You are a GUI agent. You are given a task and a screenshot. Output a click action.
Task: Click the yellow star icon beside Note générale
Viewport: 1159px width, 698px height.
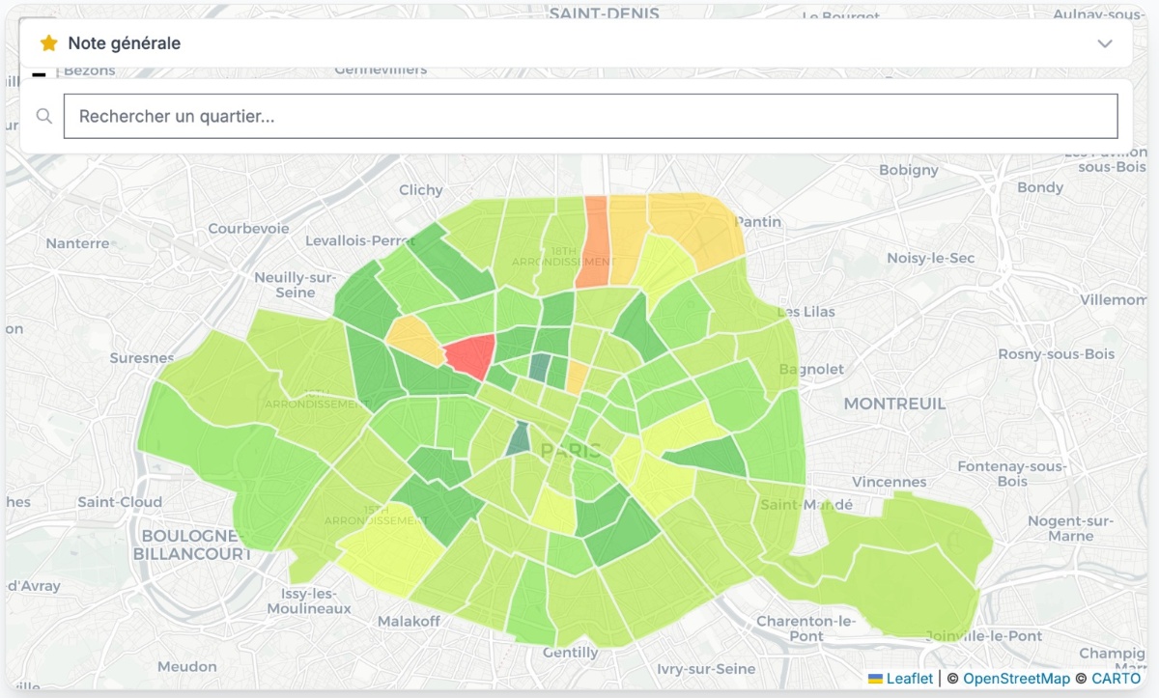(46, 42)
